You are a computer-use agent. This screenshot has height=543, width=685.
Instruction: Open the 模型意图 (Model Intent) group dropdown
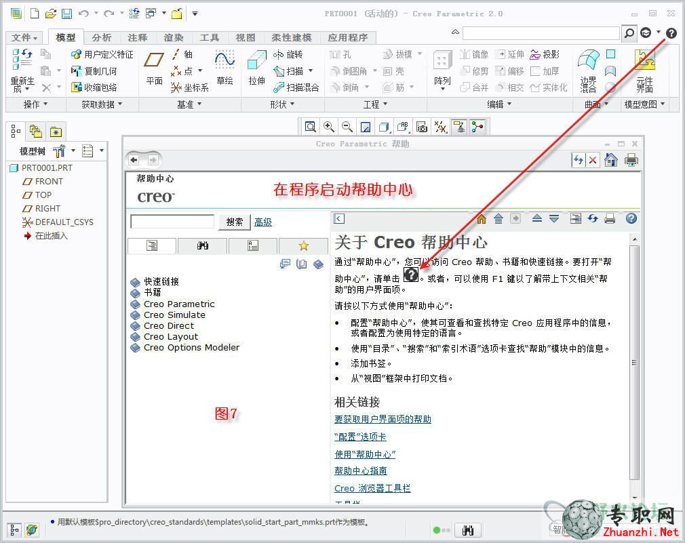coord(644,104)
